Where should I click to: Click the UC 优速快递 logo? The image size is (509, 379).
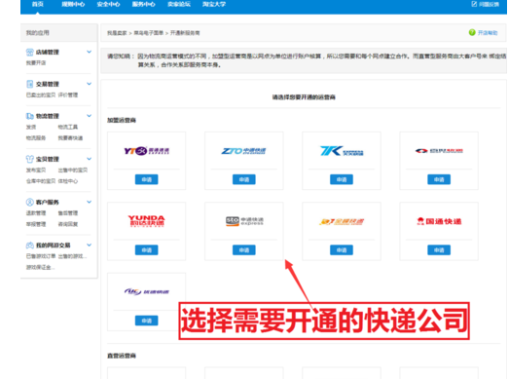tap(146, 291)
